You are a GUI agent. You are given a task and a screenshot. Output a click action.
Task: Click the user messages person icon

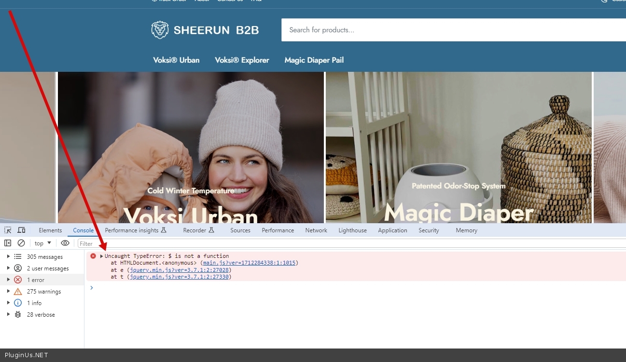tap(18, 268)
